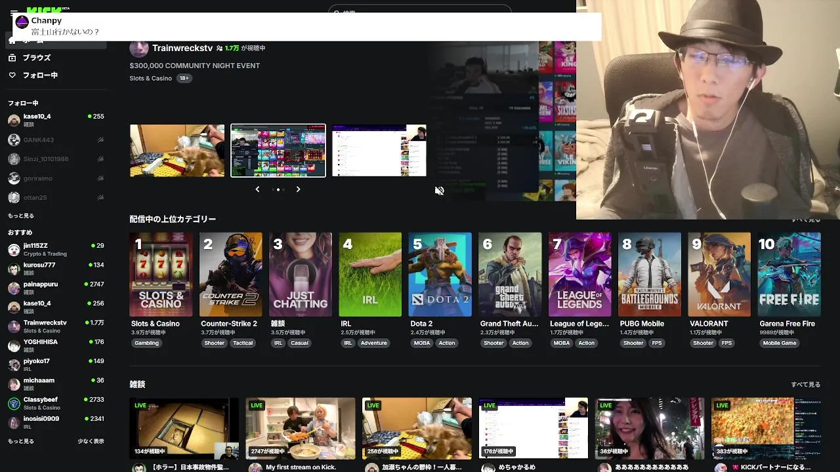Open live stream with 134 viewers
Screen dimensions: 840x472
184,428
